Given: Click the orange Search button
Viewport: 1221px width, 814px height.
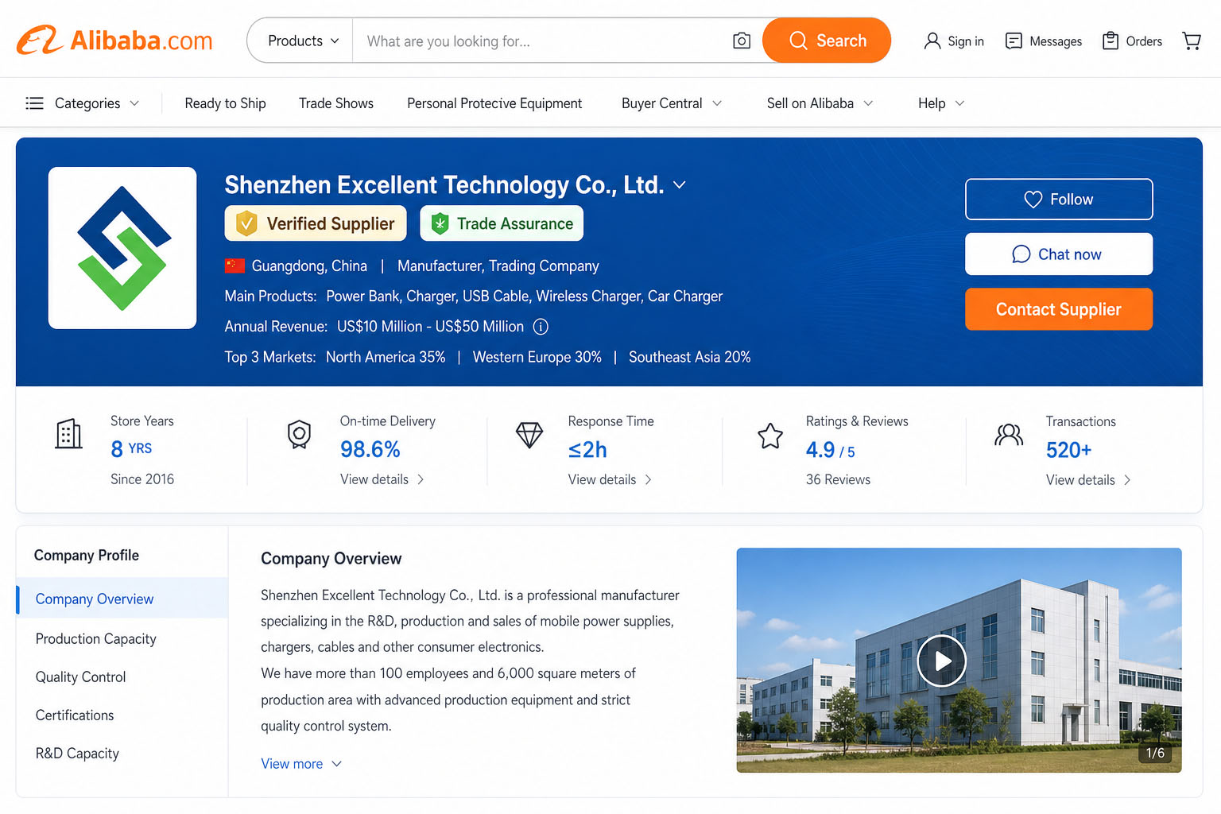Looking at the screenshot, I should pyautogui.click(x=827, y=41).
